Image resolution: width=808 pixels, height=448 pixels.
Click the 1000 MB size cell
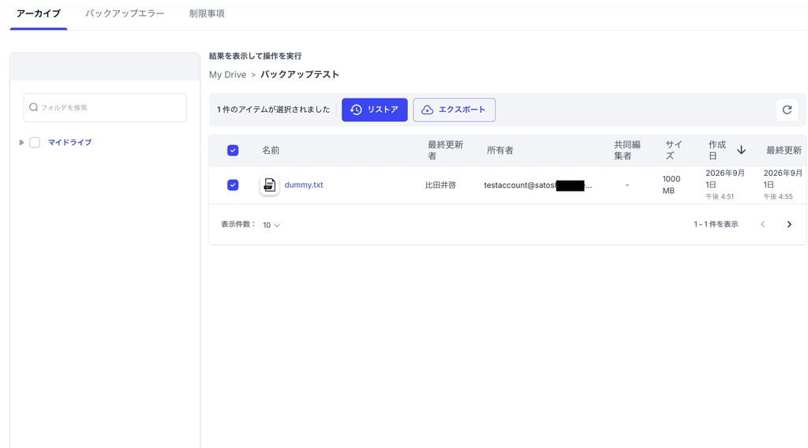pyautogui.click(x=671, y=185)
